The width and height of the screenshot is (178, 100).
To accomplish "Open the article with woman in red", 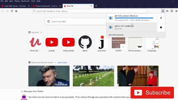I will 138,76.
